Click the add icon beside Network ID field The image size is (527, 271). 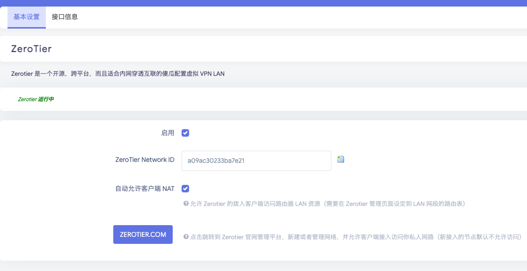point(341,160)
